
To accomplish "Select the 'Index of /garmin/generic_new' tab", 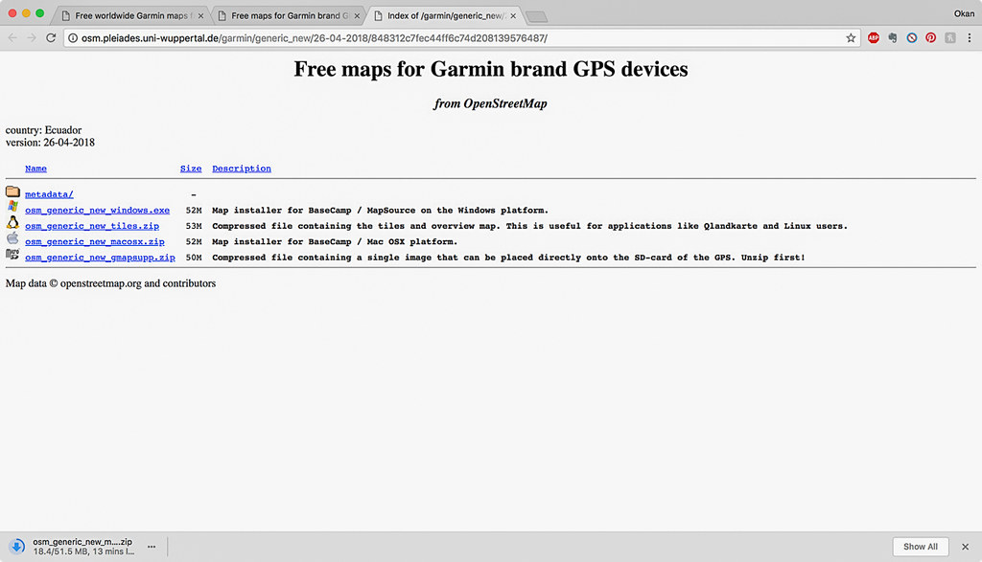I will click(444, 15).
